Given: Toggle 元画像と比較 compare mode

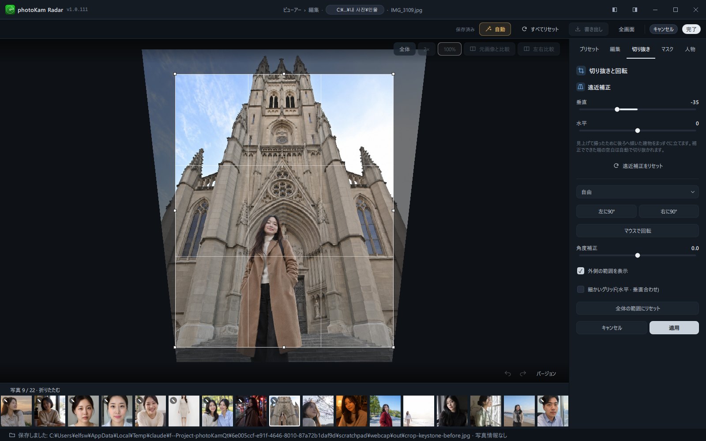Looking at the screenshot, I should click(x=489, y=49).
